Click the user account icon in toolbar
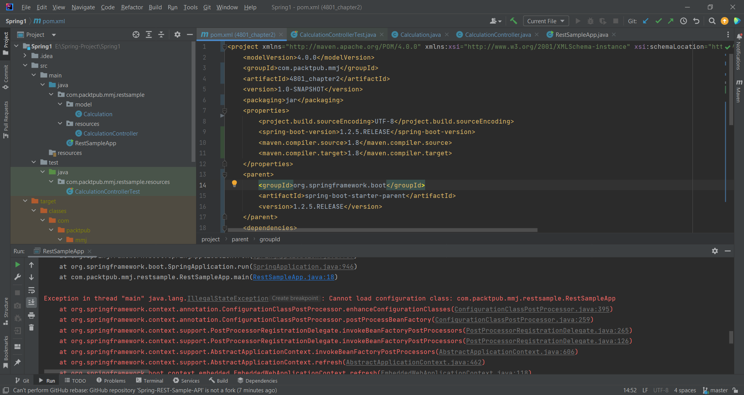Viewport: 744px width, 395px height. coord(496,21)
